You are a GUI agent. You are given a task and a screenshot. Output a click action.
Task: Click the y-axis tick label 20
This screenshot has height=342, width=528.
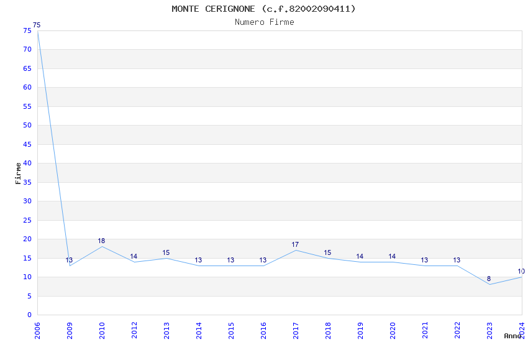(27, 239)
